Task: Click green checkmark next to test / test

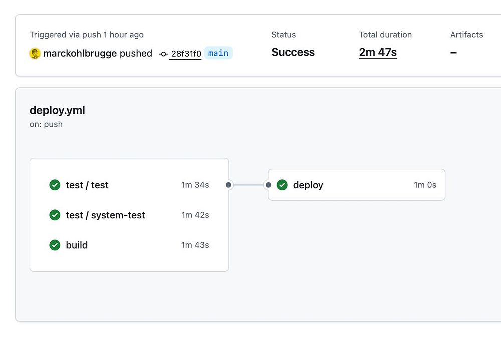Action: point(55,185)
